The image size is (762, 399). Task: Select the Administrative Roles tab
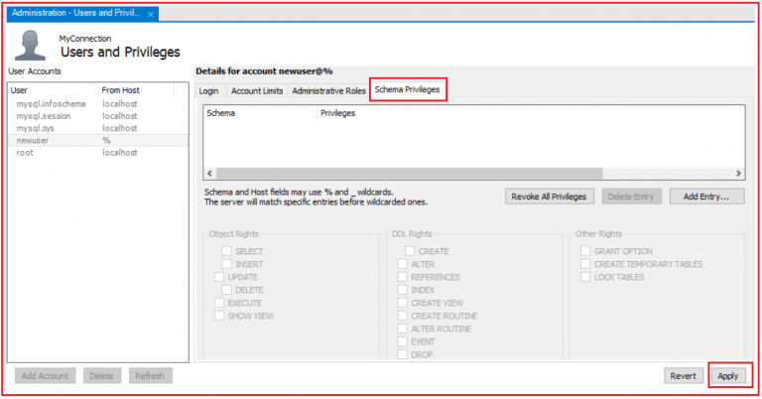tap(328, 90)
